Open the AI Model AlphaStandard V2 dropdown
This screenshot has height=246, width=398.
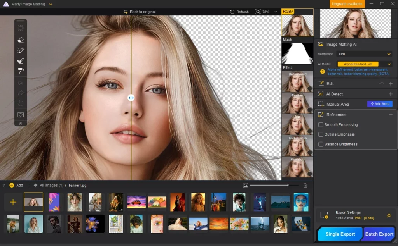364,64
